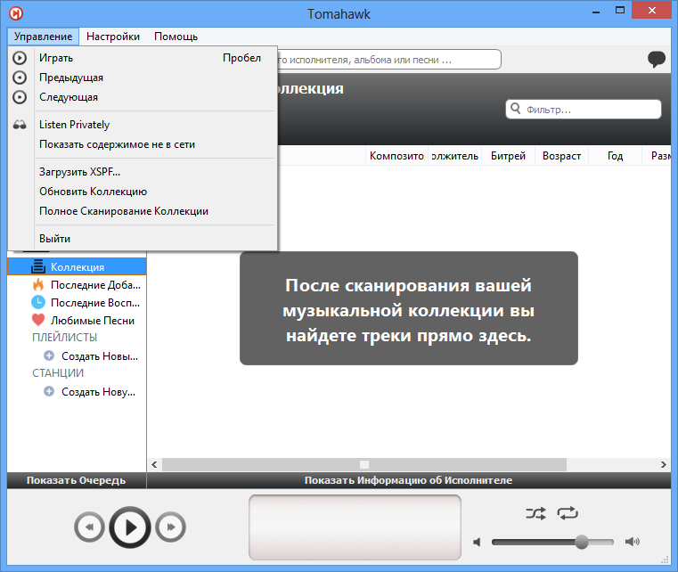
Task: Choose Играть from the menu
Action: tap(143, 58)
